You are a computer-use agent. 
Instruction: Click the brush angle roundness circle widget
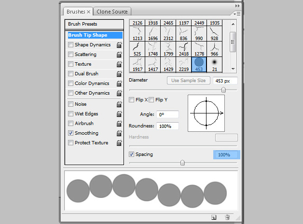coord(206,113)
